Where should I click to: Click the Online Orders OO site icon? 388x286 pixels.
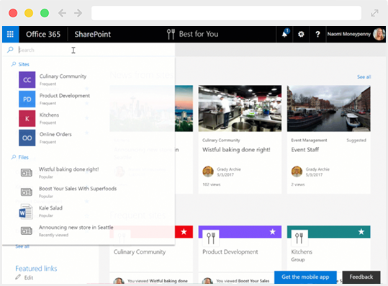click(27, 138)
